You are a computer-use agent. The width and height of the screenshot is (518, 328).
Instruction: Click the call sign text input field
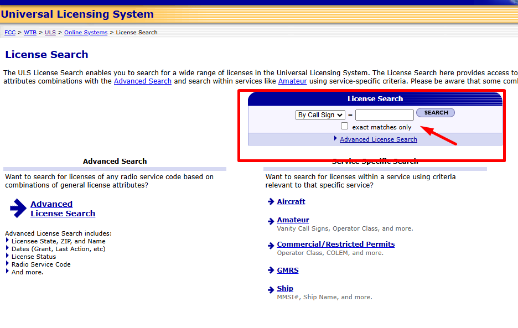click(385, 115)
